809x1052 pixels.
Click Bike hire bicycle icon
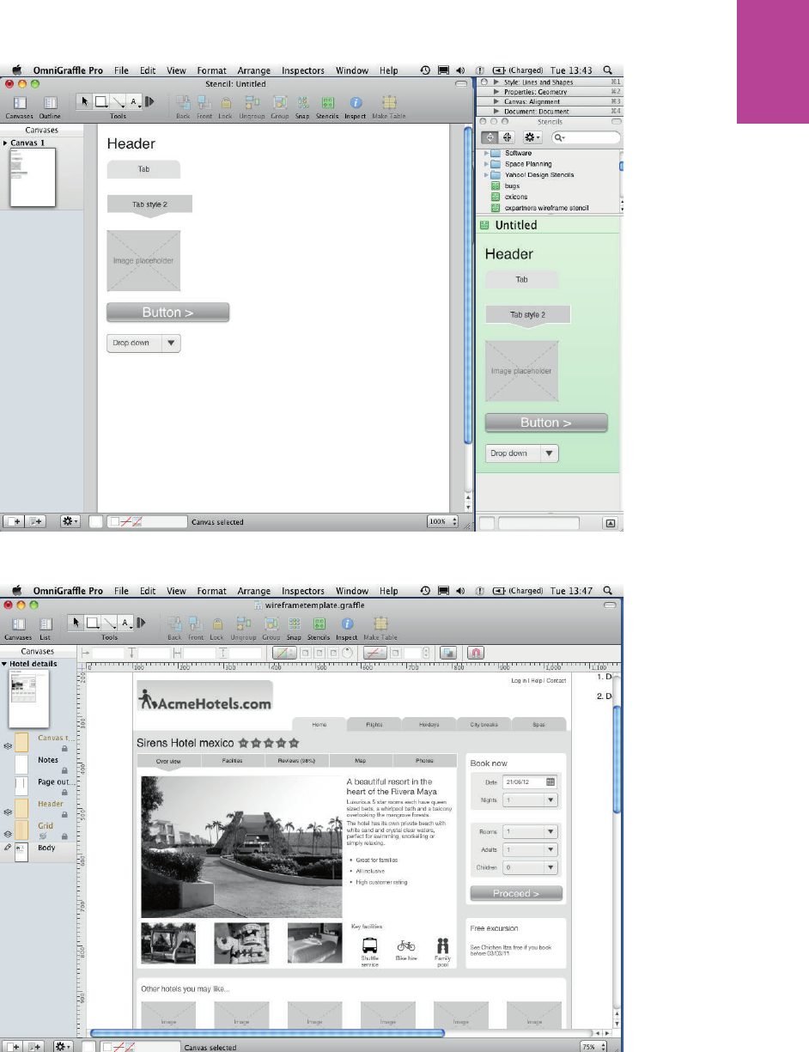[406, 946]
